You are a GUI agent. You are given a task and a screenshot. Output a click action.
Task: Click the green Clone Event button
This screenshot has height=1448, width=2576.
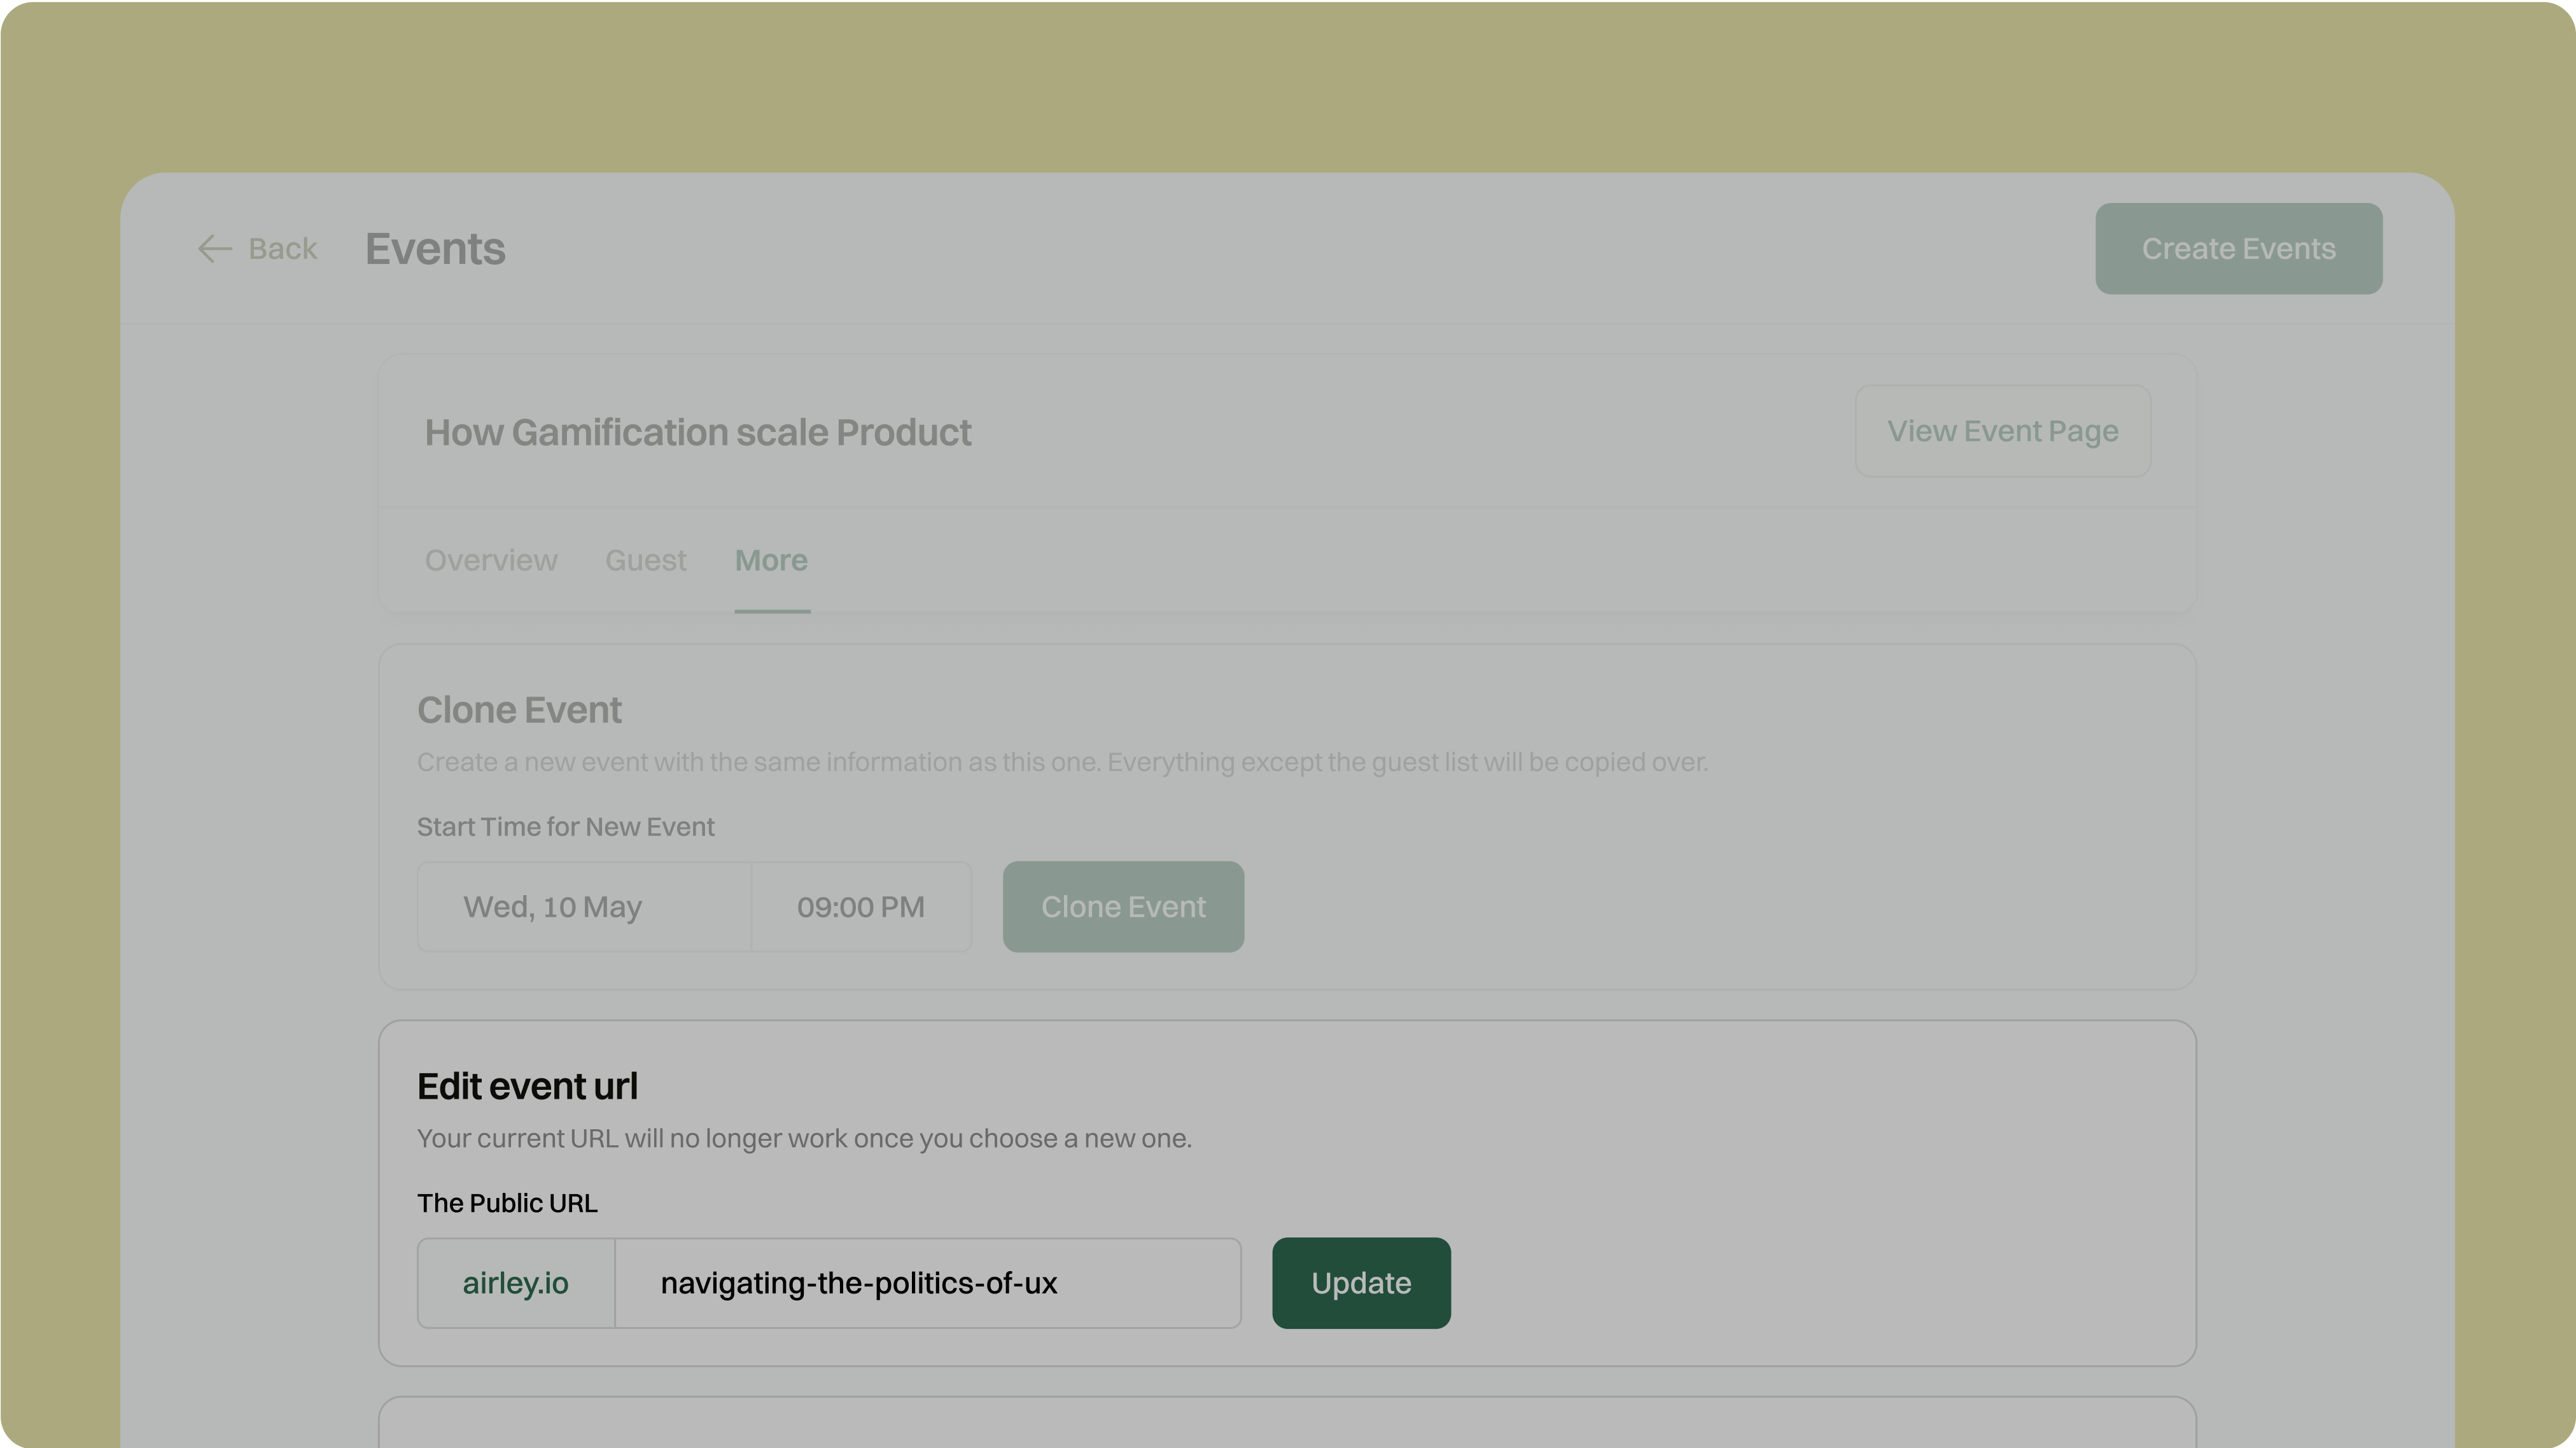pyautogui.click(x=1123, y=907)
